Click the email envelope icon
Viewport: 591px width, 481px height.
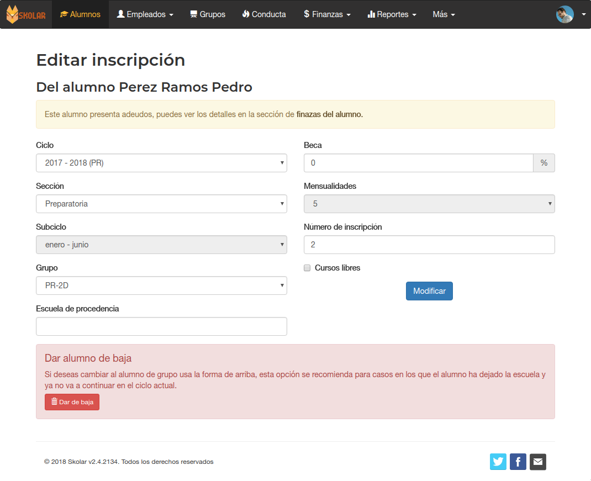click(537, 462)
